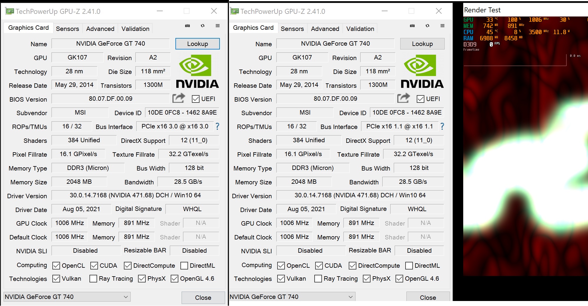Viewport: 588px width, 306px height.
Task: Toggle OpenGL 4.6 checkbox in left GPU-Z window
Action: click(174, 279)
